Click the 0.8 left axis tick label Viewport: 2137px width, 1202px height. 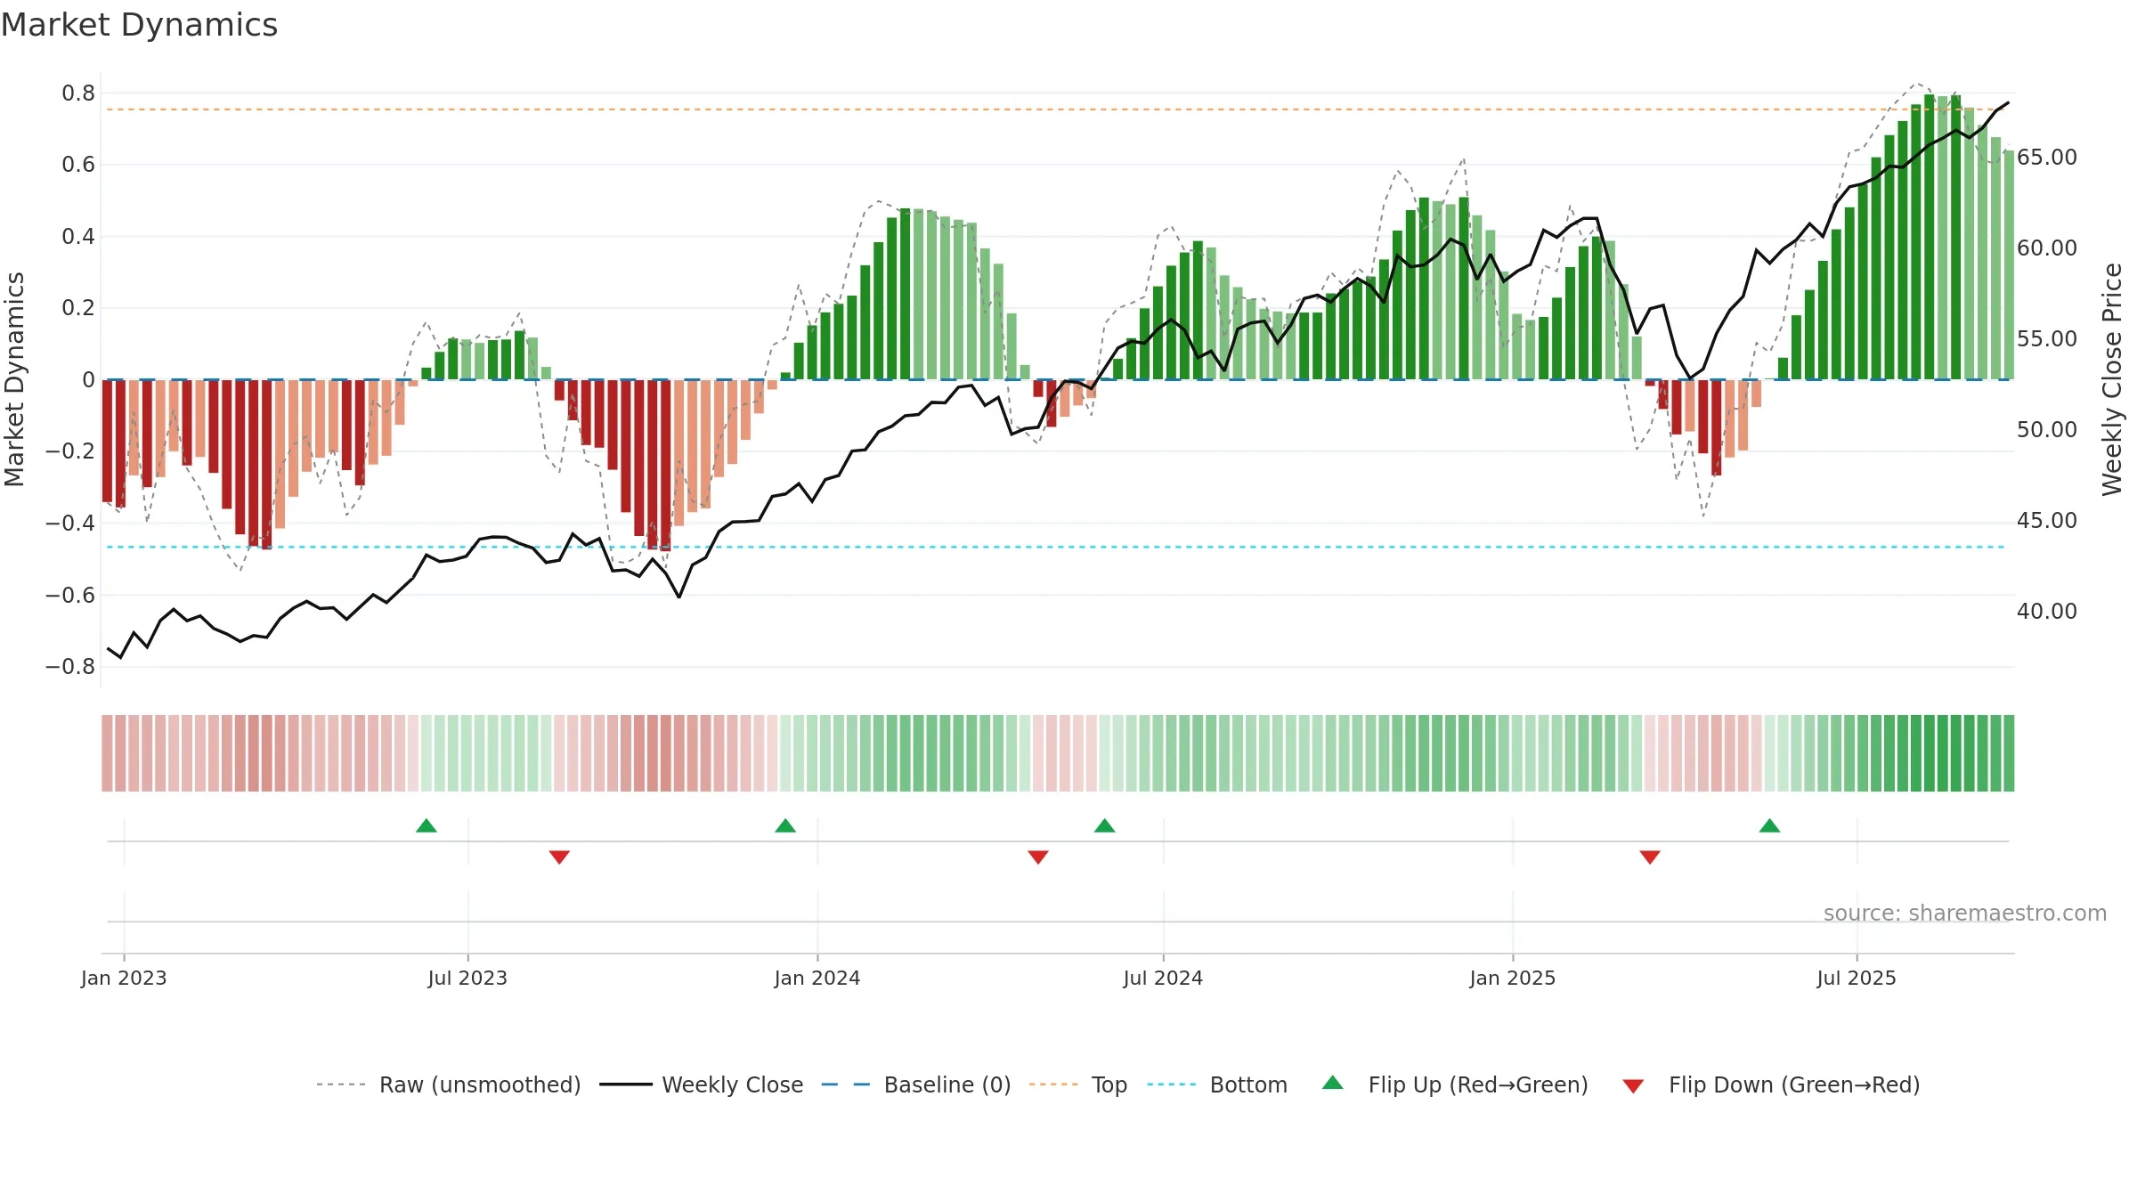point(78,93)
